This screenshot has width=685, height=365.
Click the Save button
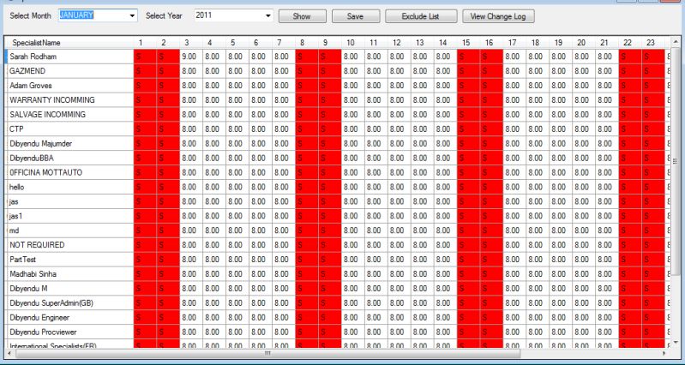[356, 16]
